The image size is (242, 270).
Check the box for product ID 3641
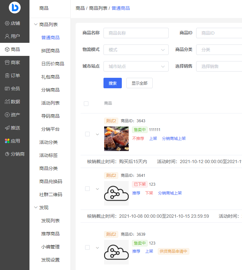87,189
